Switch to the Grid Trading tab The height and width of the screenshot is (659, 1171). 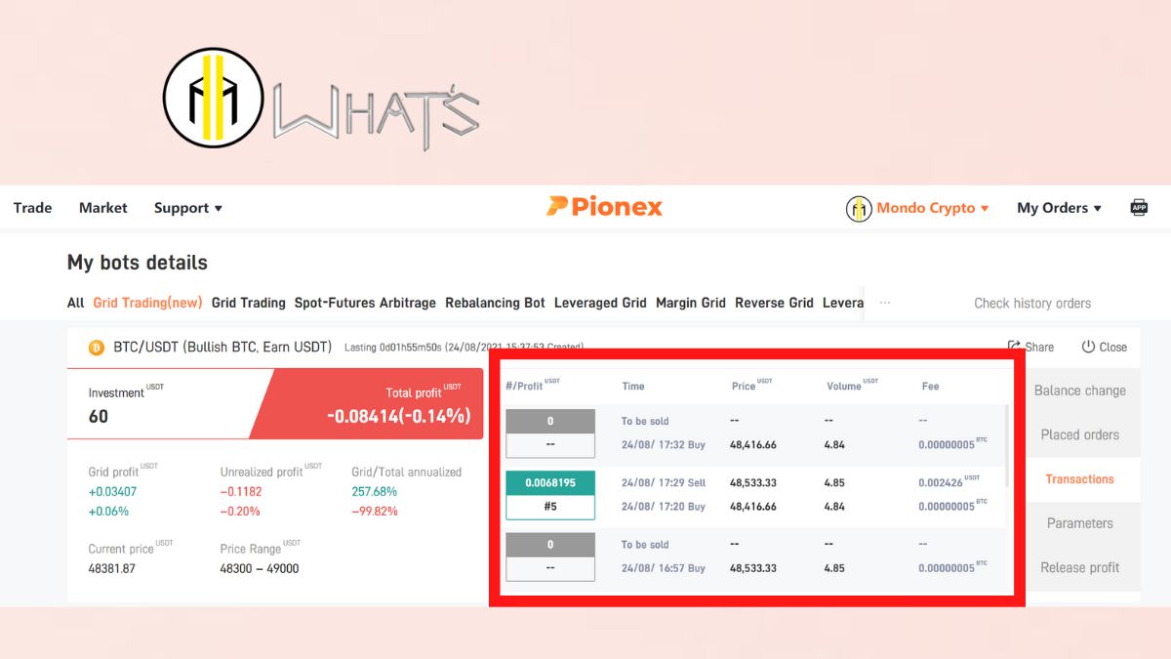click(x=248, y=303)
